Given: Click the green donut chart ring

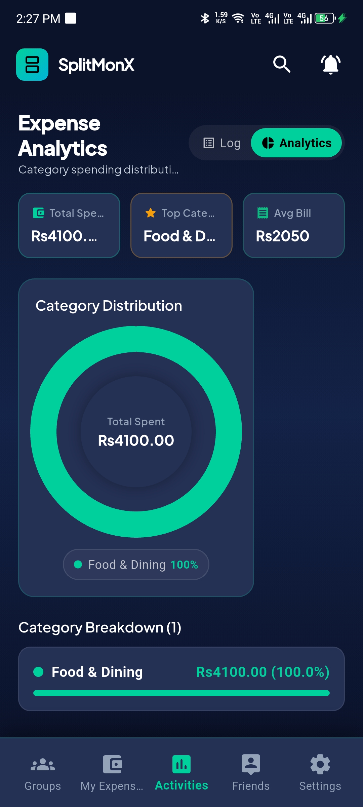Looking at the screenshot, I should coord(136,339).
